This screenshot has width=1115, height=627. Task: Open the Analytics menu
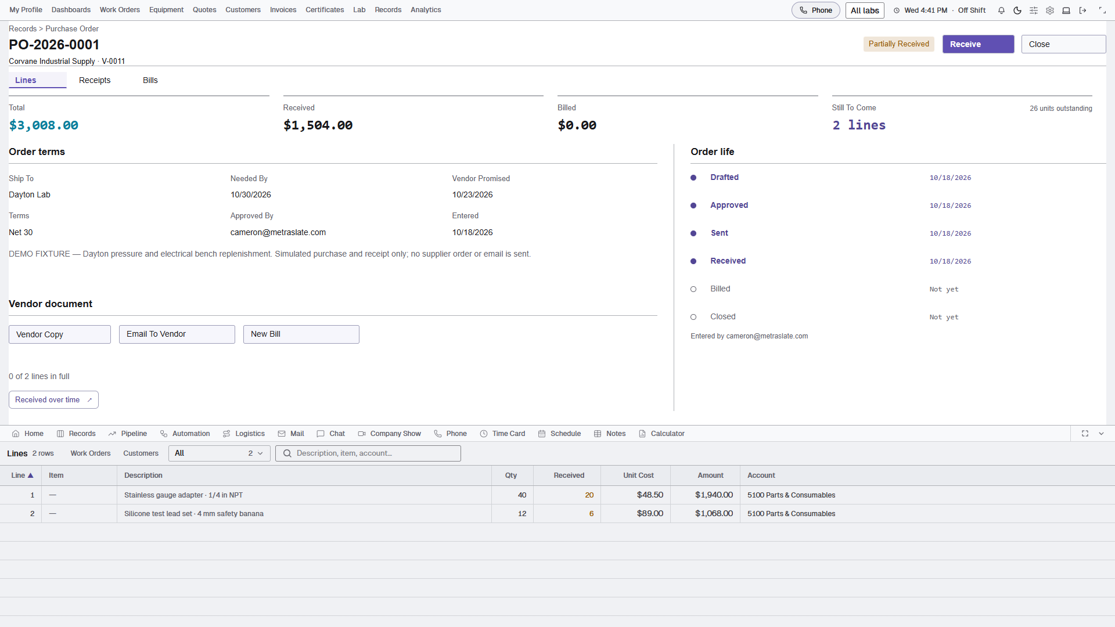point(426,10)
